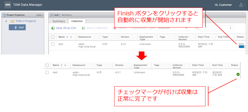The image size is (248, 112).
Task: Click the test panel header icon
Action: tap(52, 15)
